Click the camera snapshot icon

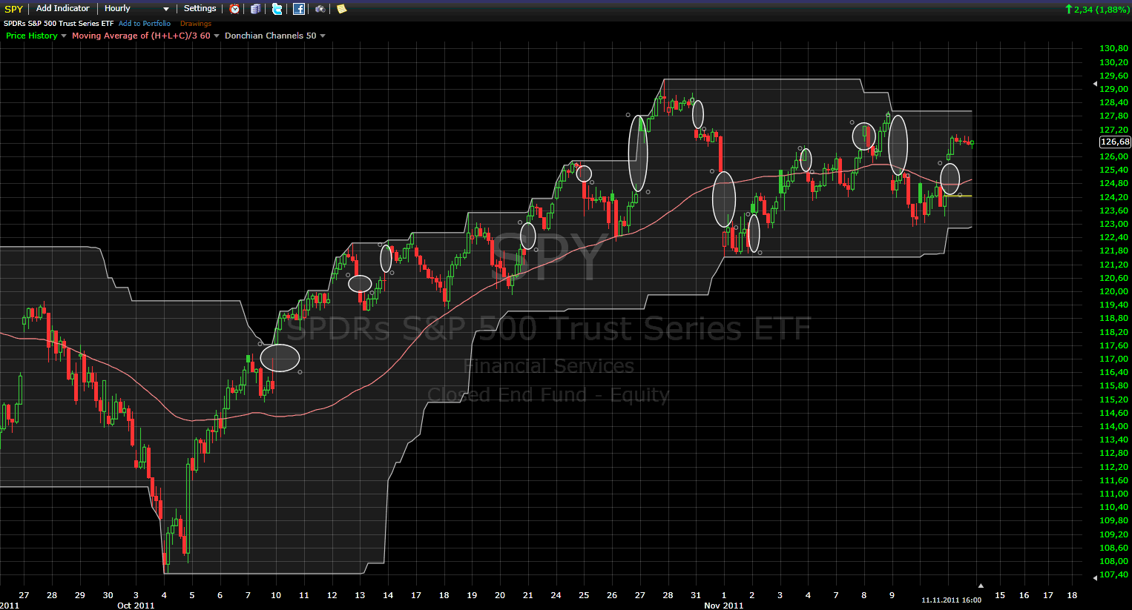pyautogui.click(x=320, y=9)
